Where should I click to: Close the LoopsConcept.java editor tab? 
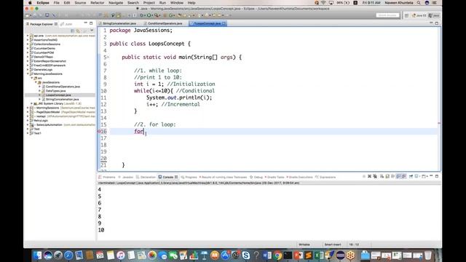click(x=224, y=23)
